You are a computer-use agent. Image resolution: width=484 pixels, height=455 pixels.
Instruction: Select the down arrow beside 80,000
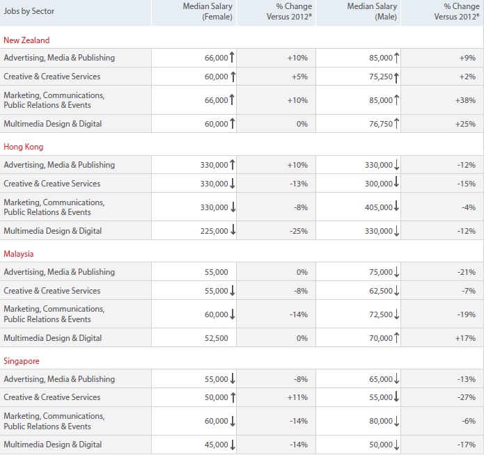[x=397, y=421]
